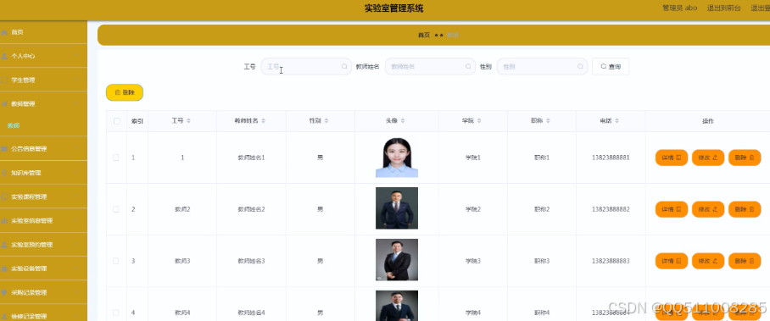Open 详情 for row 教师姓名2
Viewport: 770px width, 321px height.
672,209
